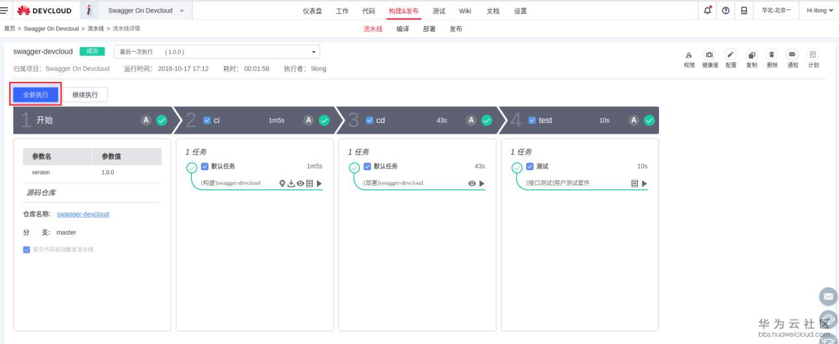View deploy task details with eye icon
The width and height of the screenshot is (839, 344).
click(x=472, y=183)
